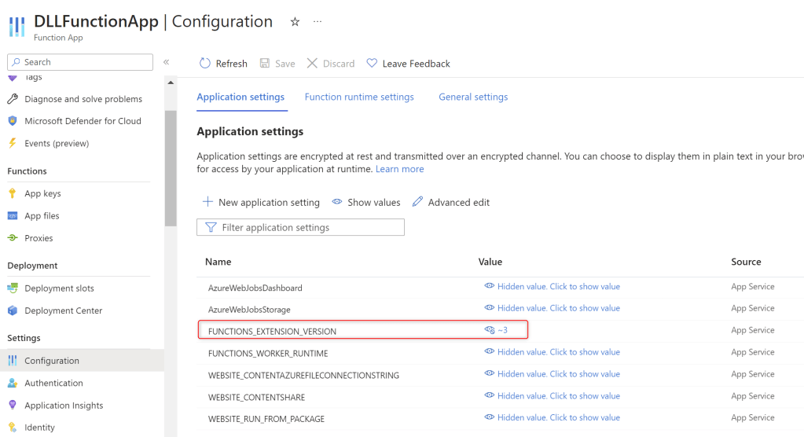Click the Advanced edit pencil icon

point(418,202)
